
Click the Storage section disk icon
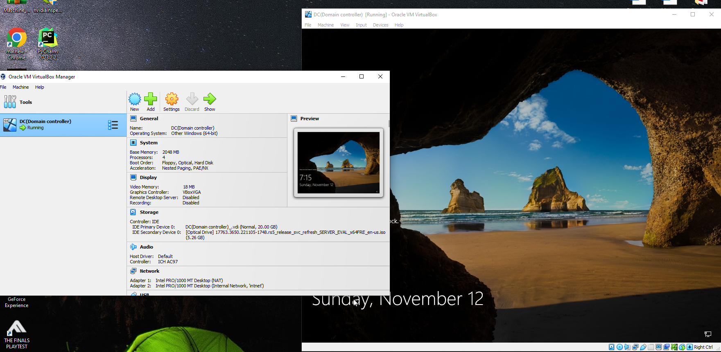[x=133, y=212]
